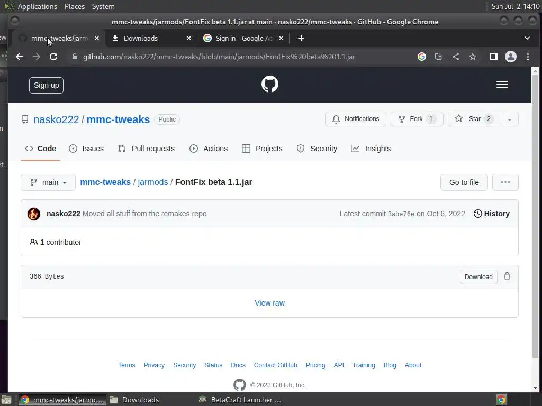The width and height of the screenshot is (542, 406).
Task: Open mmc-tweaks repository title link
Action: [x=118, y=119]
